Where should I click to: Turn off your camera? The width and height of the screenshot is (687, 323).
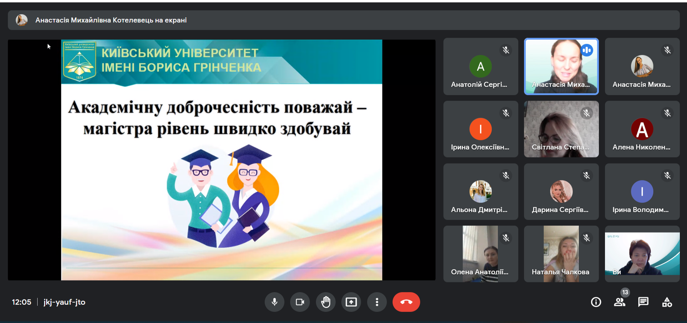(300, 302)
